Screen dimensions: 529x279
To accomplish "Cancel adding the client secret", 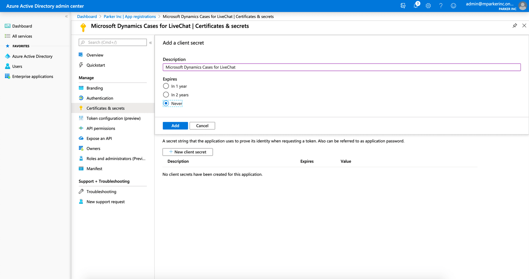I will (x=202, y=126).
